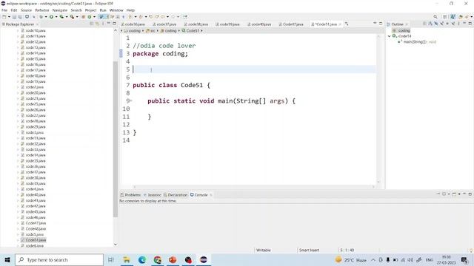Maximize the editor area

point(381,24)
